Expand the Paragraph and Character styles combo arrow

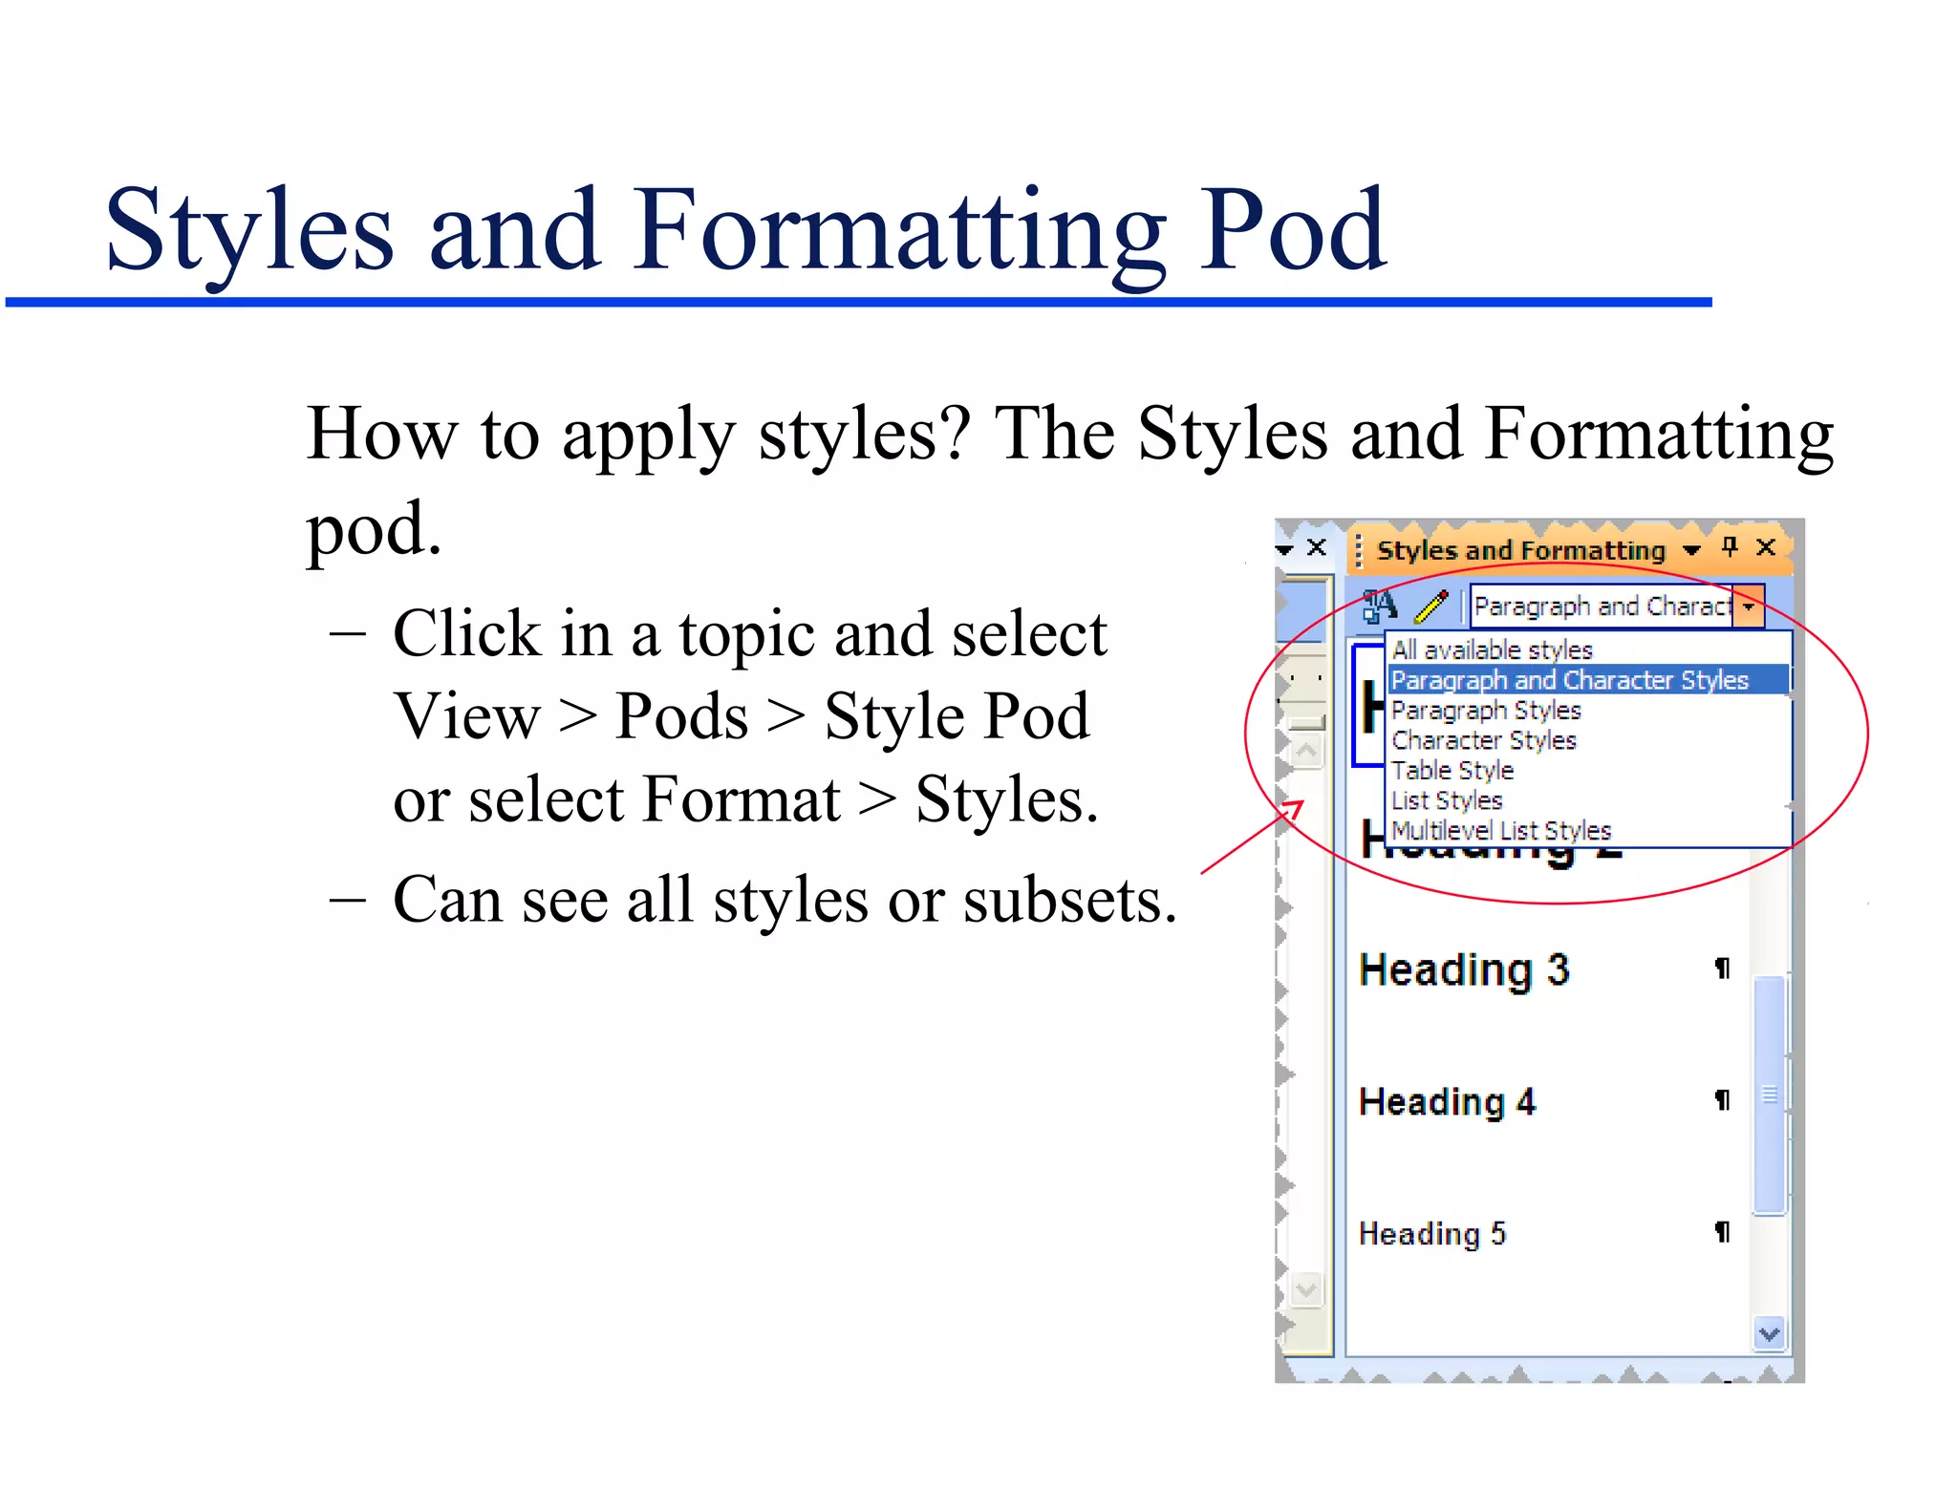1748,607
